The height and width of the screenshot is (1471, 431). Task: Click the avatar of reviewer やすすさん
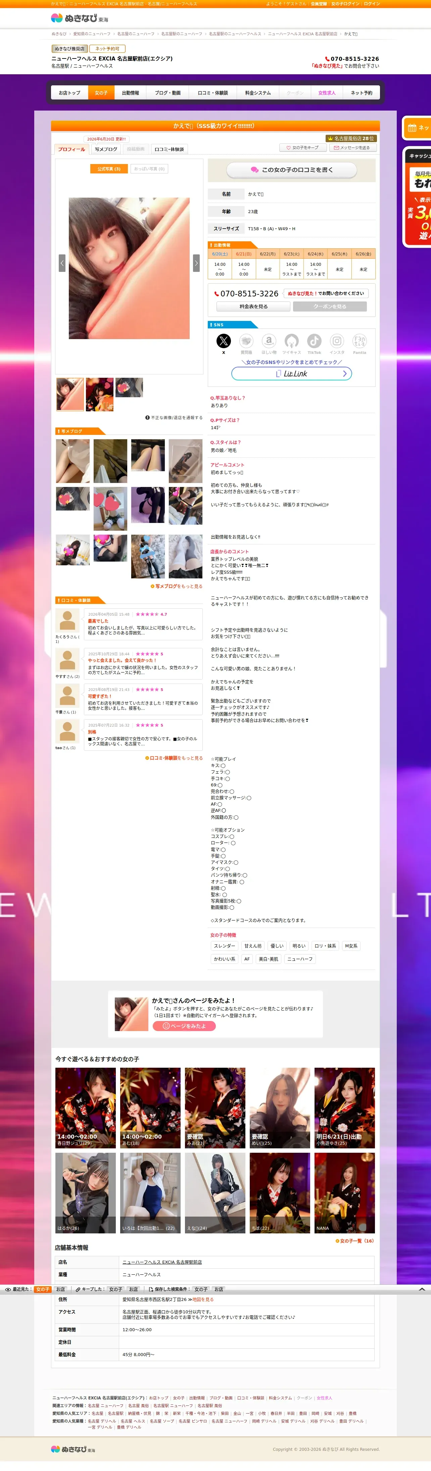[x=67, y=661]
